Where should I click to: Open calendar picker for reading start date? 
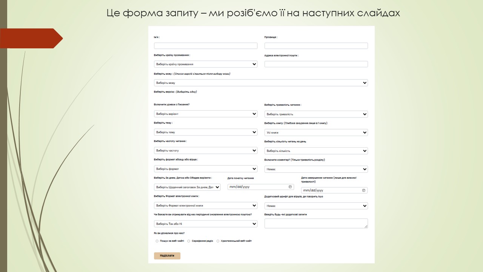pos(290,187)
